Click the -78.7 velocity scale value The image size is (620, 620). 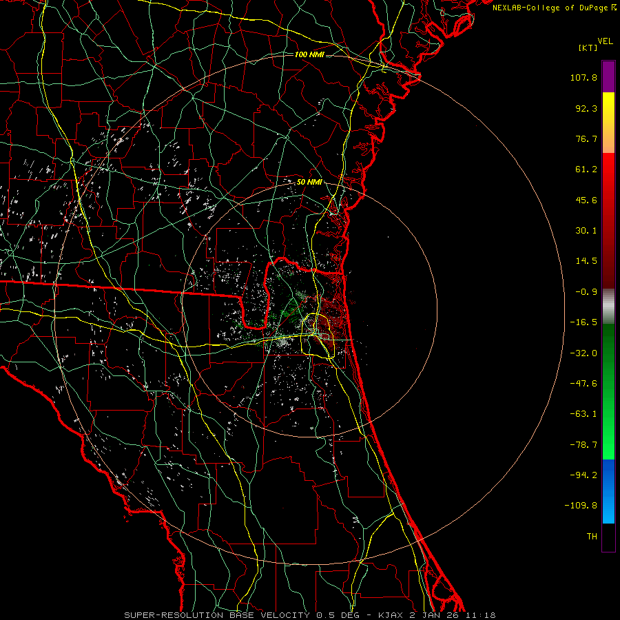(x=583, y=445)
